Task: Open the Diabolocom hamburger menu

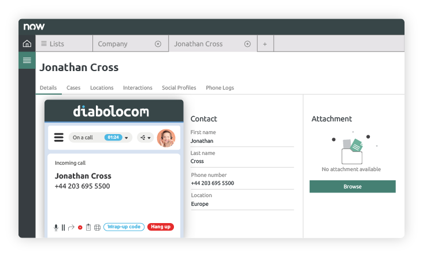Action: 58,138
